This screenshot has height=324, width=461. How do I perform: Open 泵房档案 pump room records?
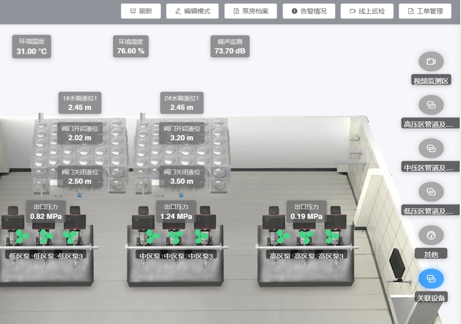(x=251, y=11)
